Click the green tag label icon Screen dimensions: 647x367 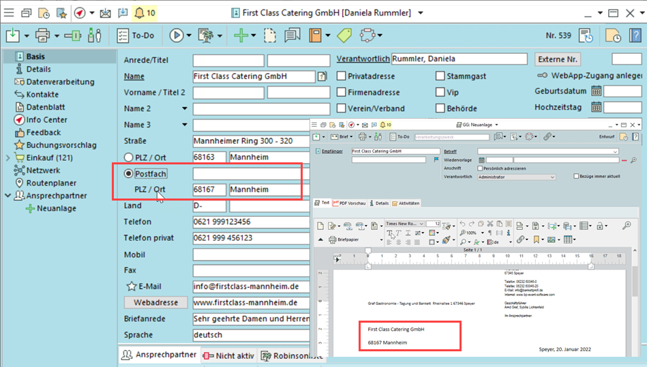tap(344, 35)
